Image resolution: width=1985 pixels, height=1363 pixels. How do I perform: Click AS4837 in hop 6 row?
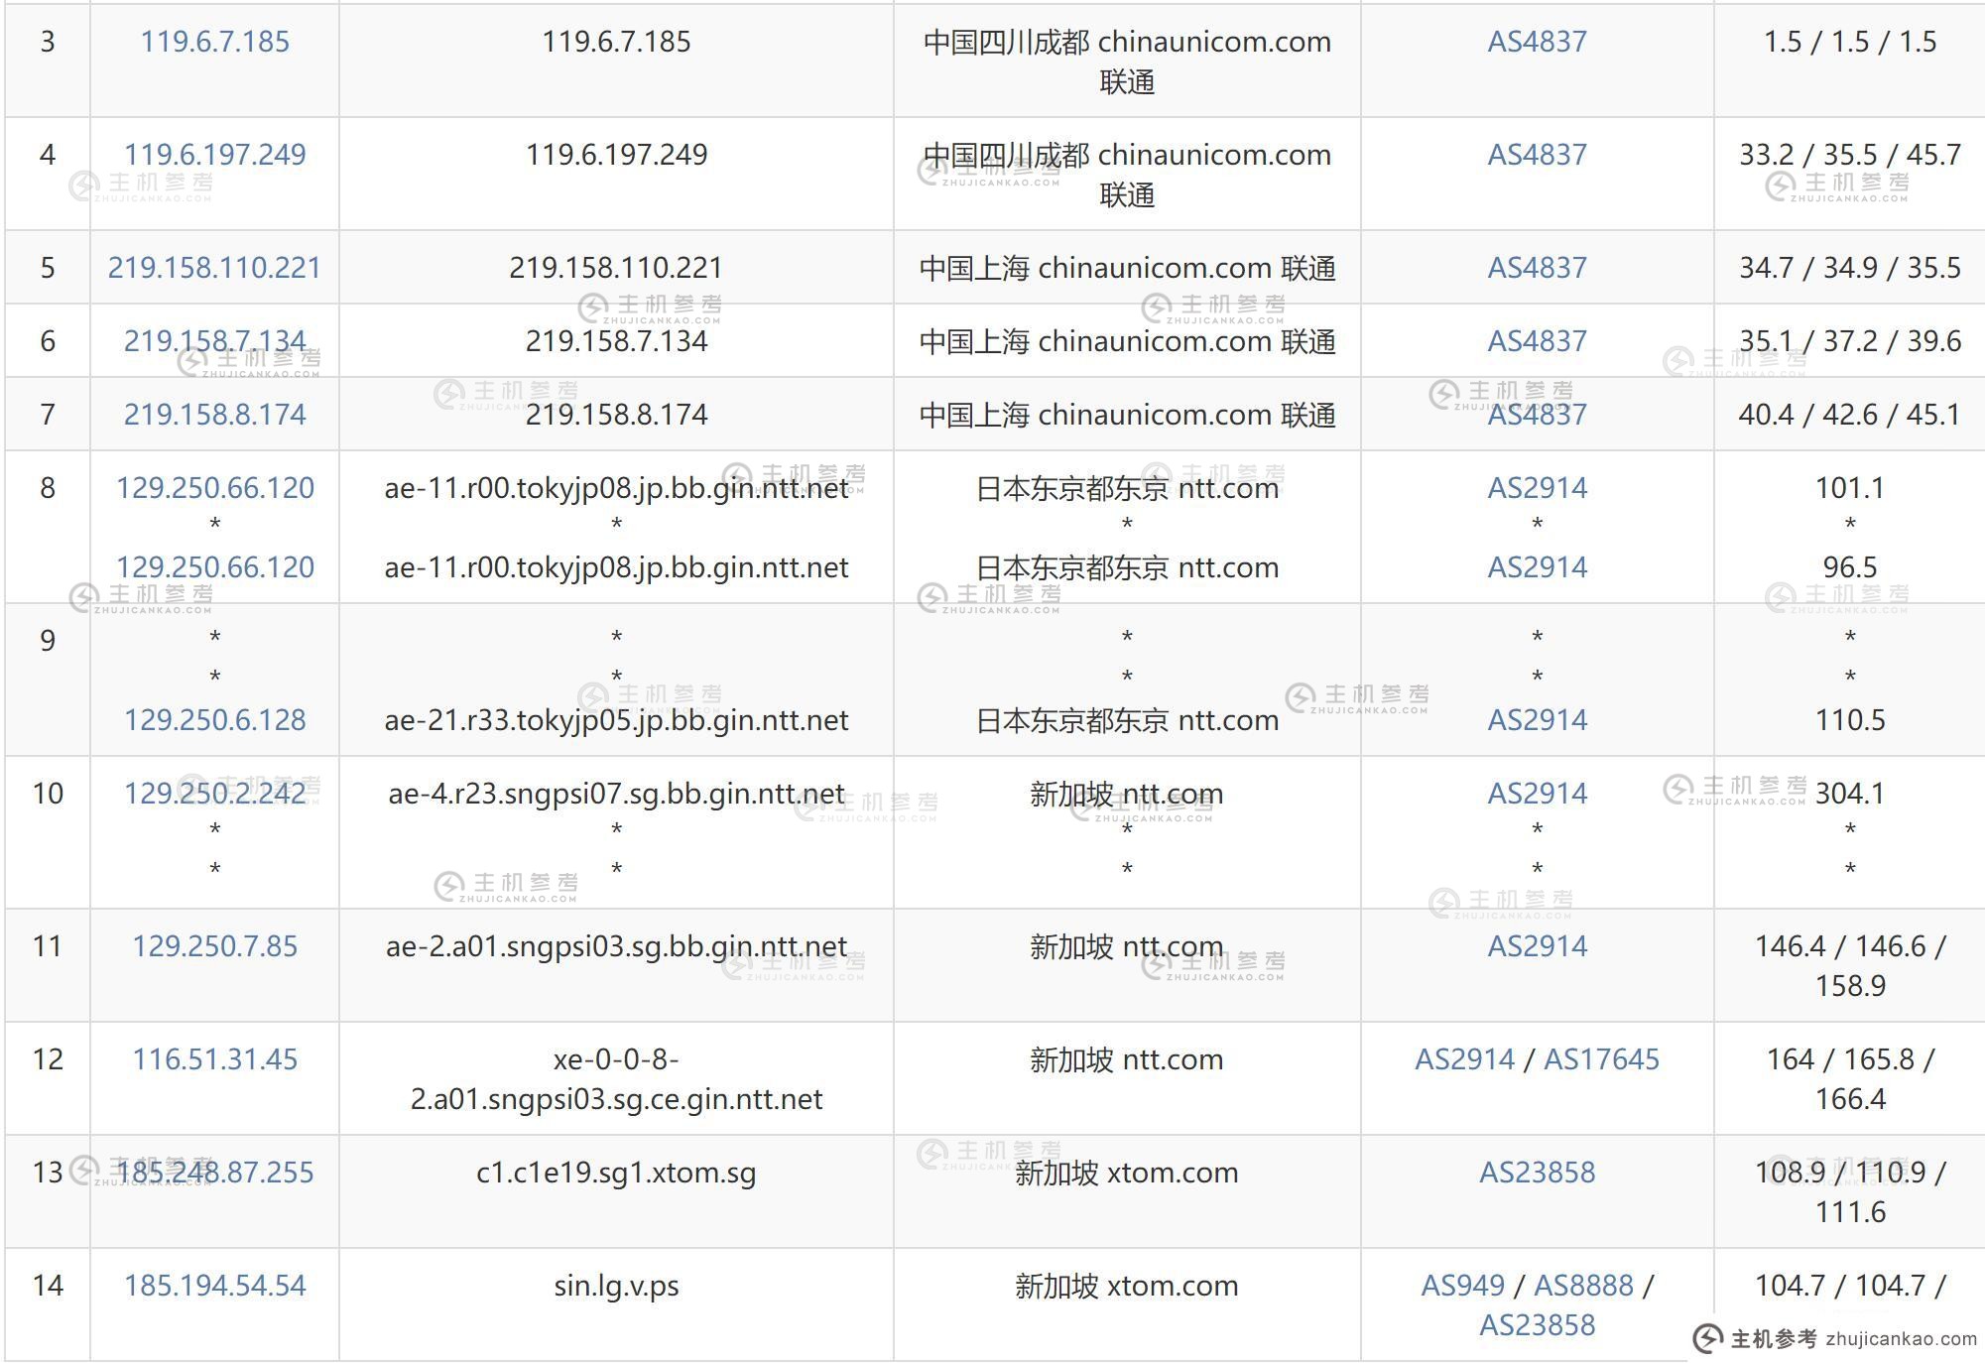(1537, 341)
